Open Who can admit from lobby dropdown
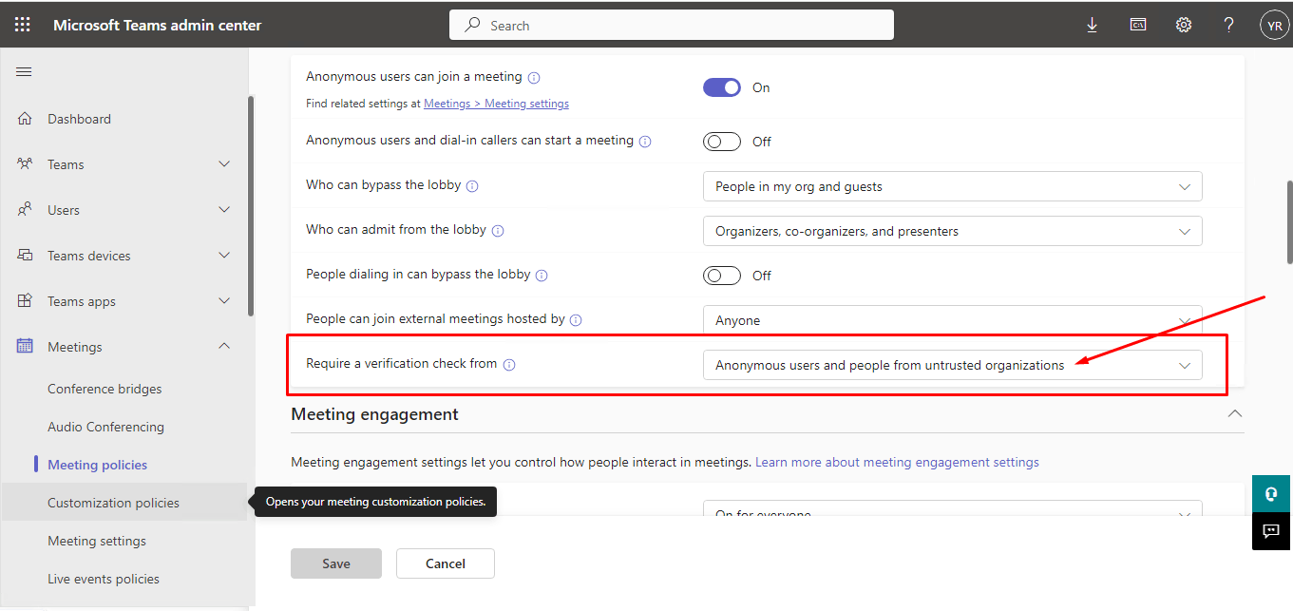 click(x=952, y=231)
